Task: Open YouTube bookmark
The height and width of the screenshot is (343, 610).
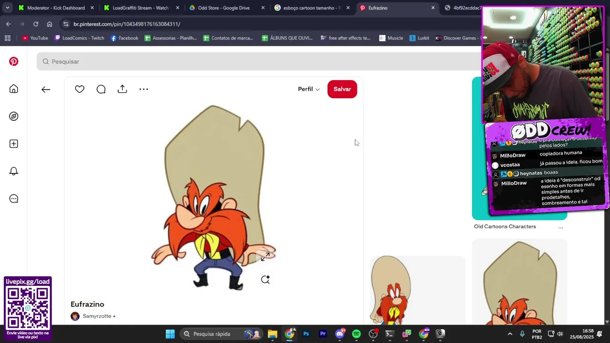Action: 35,38
